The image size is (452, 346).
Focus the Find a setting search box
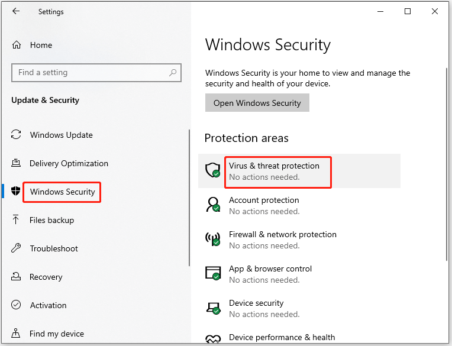96,73
